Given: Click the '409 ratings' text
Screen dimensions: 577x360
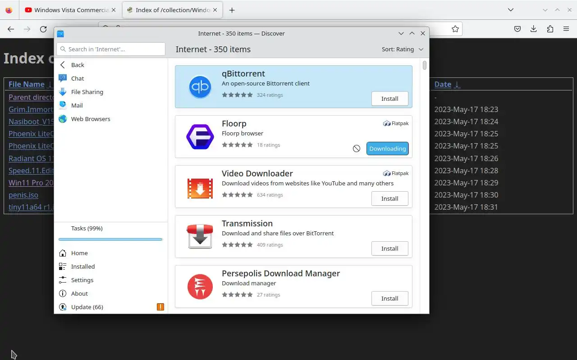Looking at the screenshot, I should tap(270, 245).
